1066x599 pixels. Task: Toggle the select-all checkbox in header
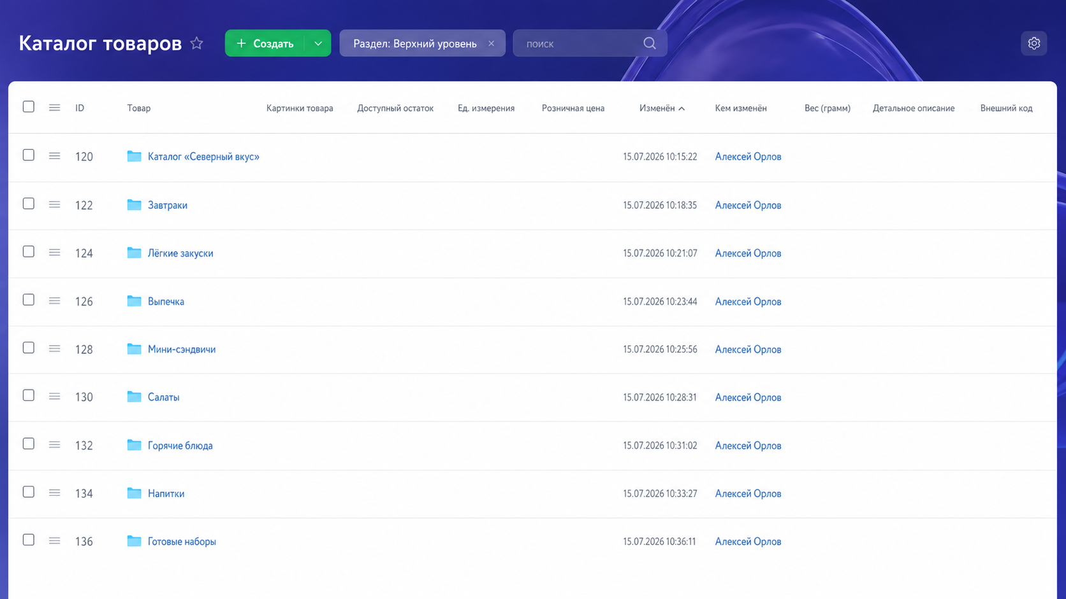29,106
